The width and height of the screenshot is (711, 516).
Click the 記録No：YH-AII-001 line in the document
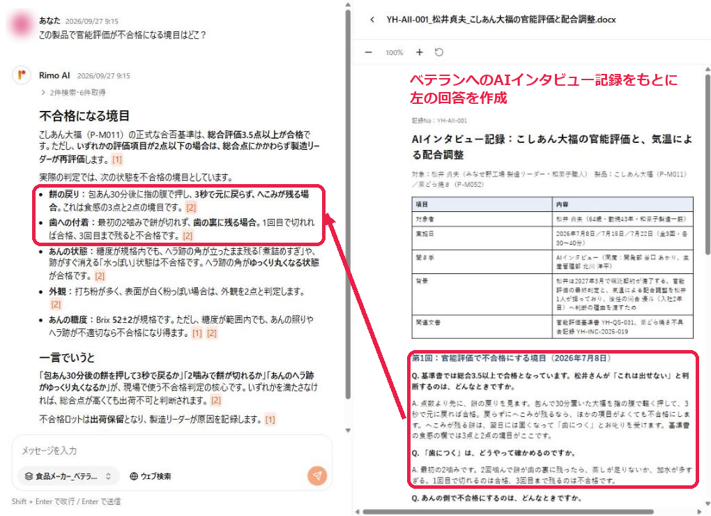(x=439, y=121)
